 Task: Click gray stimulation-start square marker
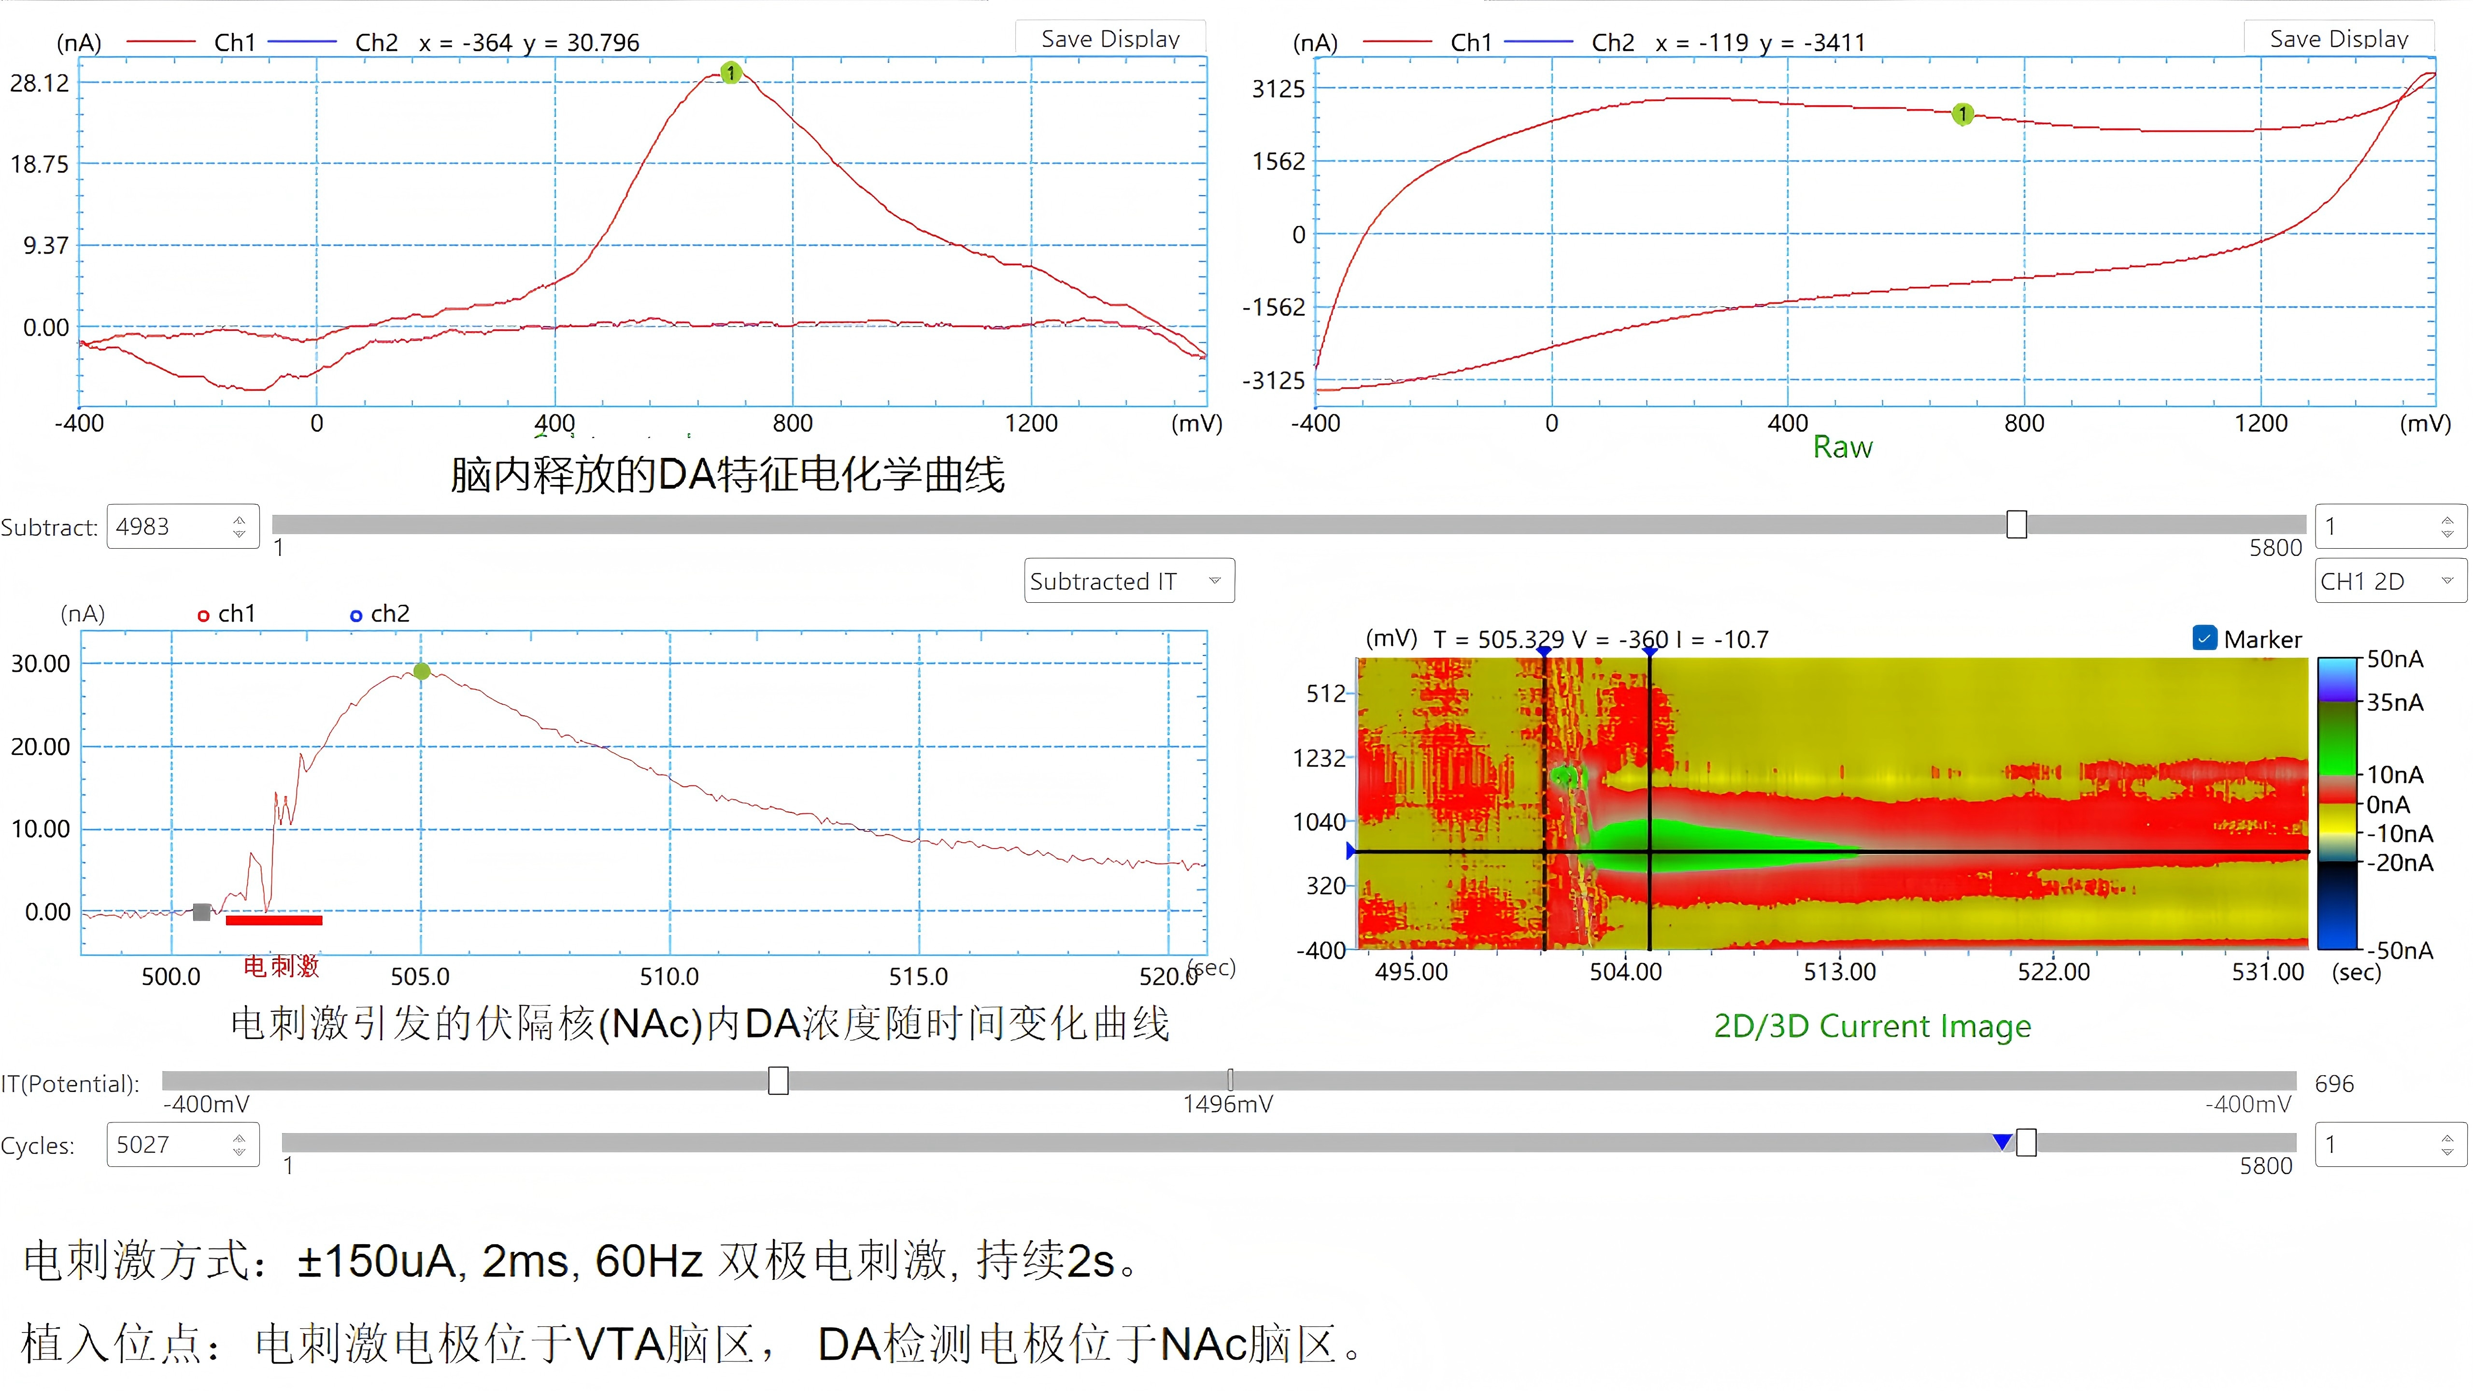[201, 912]
